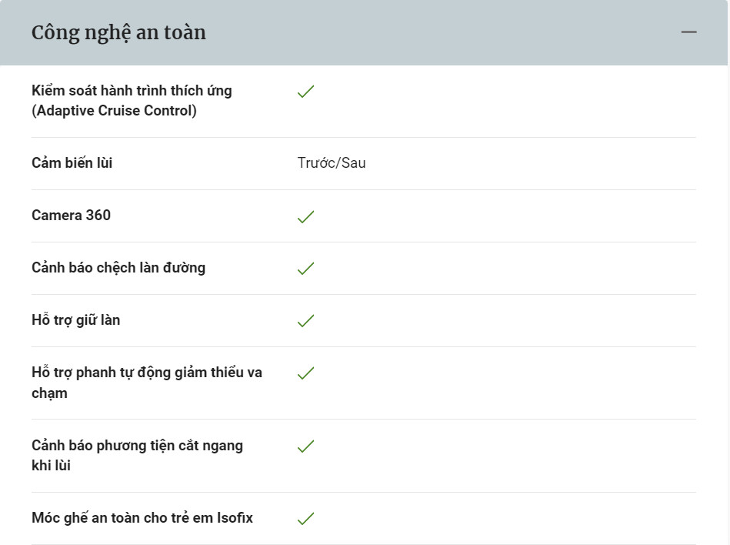Click the Isofix child seat checkmark
This screenshot has height=545, width=730.
306,519
